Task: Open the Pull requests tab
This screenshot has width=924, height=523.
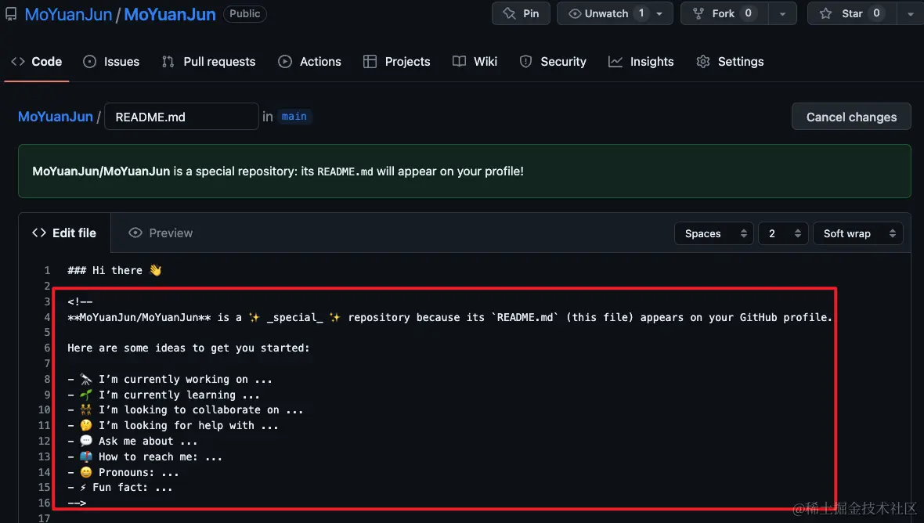Action: coord(208,61)
